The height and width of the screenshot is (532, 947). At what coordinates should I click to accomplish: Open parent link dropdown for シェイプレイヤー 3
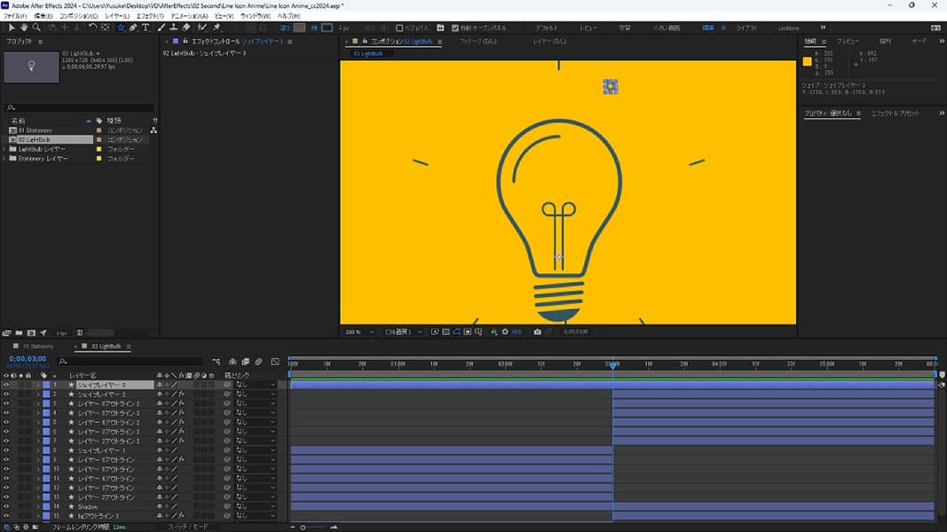[x=254, y=385]
